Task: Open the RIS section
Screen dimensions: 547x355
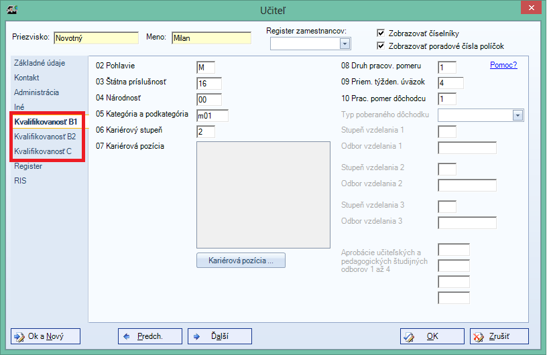Action: coord(20,181)
